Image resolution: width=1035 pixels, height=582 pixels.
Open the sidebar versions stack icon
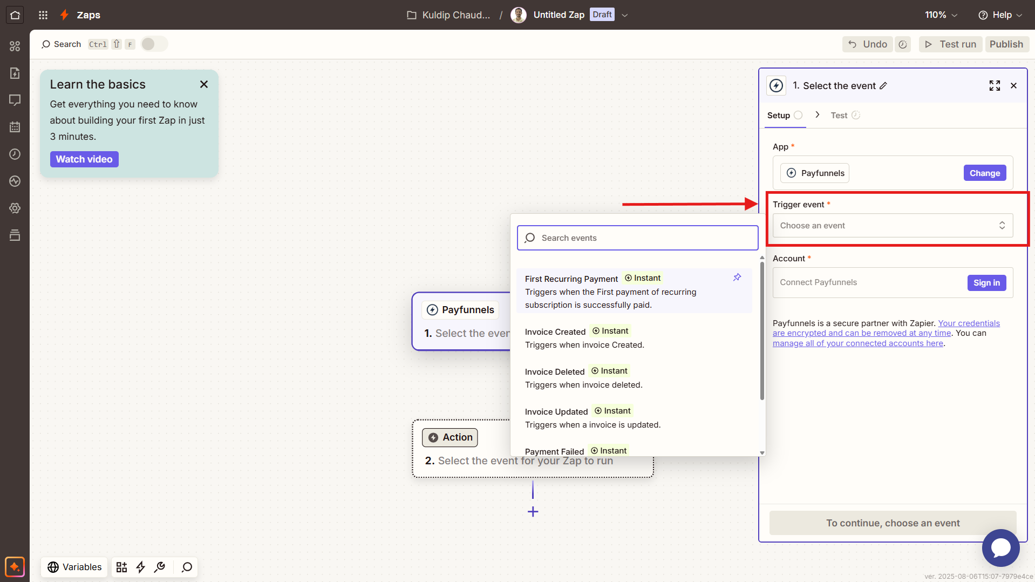tap(15, 235)
